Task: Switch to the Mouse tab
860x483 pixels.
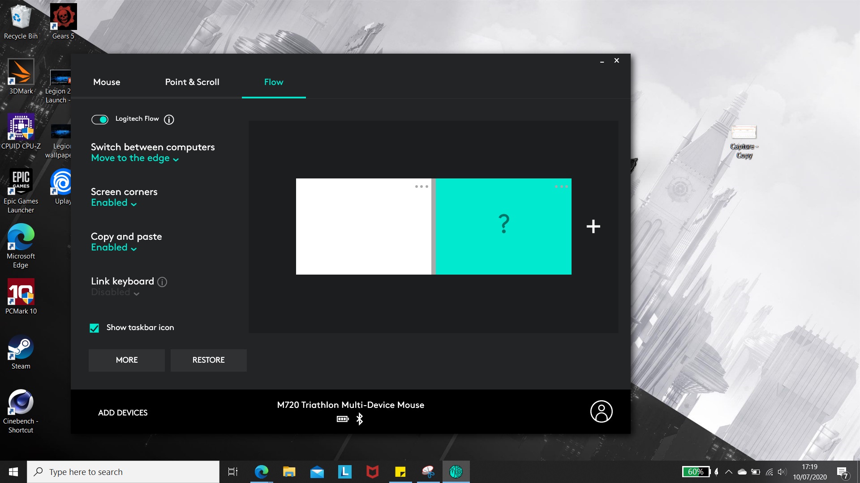Action: pyautogui.click(x=107, y=82)
